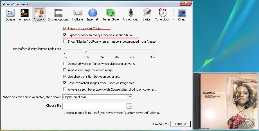
Task: Disable Use slide transition between cover art
Action: 65,77
